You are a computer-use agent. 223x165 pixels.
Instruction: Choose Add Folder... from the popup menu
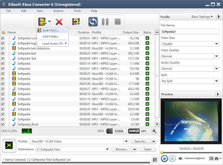(x=53, y=36)
